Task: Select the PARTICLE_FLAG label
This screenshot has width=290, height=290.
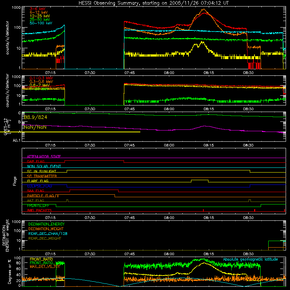Action: [41, 196]
